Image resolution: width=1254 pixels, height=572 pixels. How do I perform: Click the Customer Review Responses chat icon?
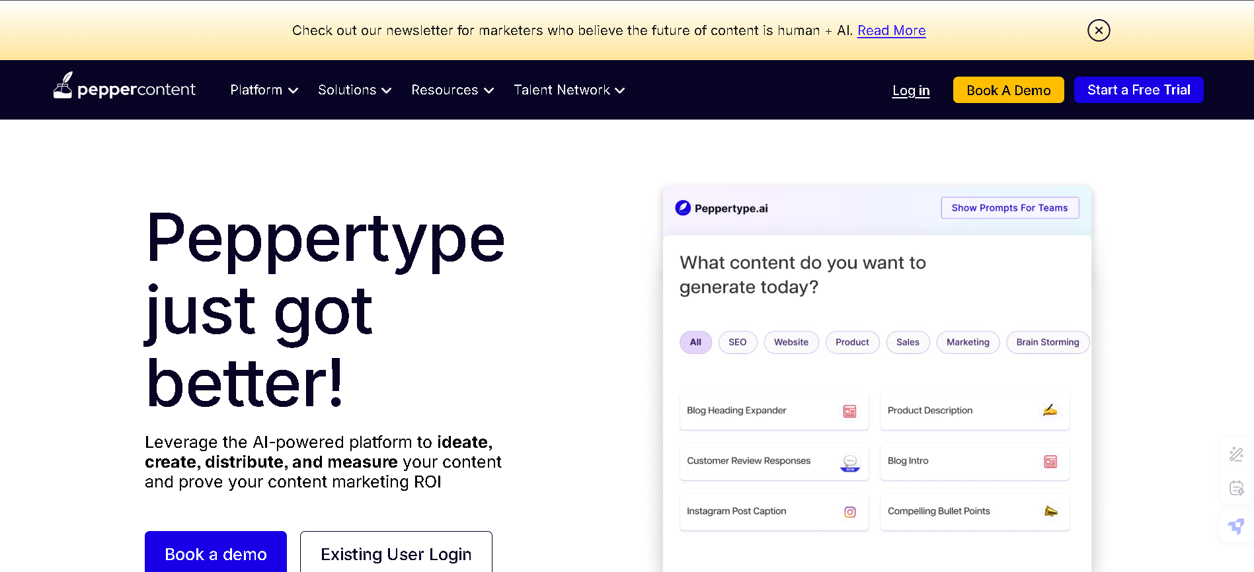[850, 462]
